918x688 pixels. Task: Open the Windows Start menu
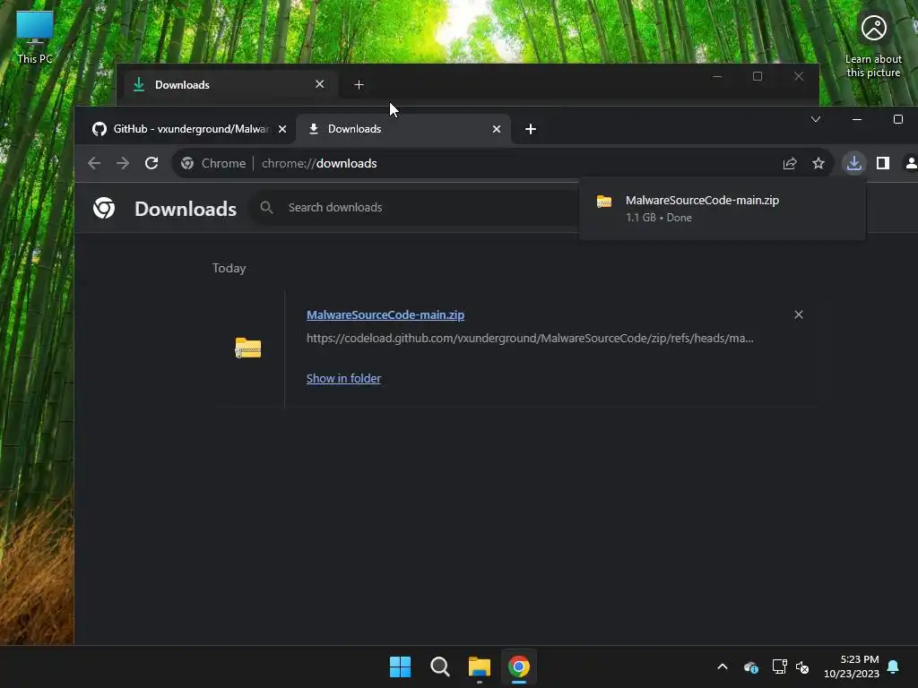click(401, 666)
